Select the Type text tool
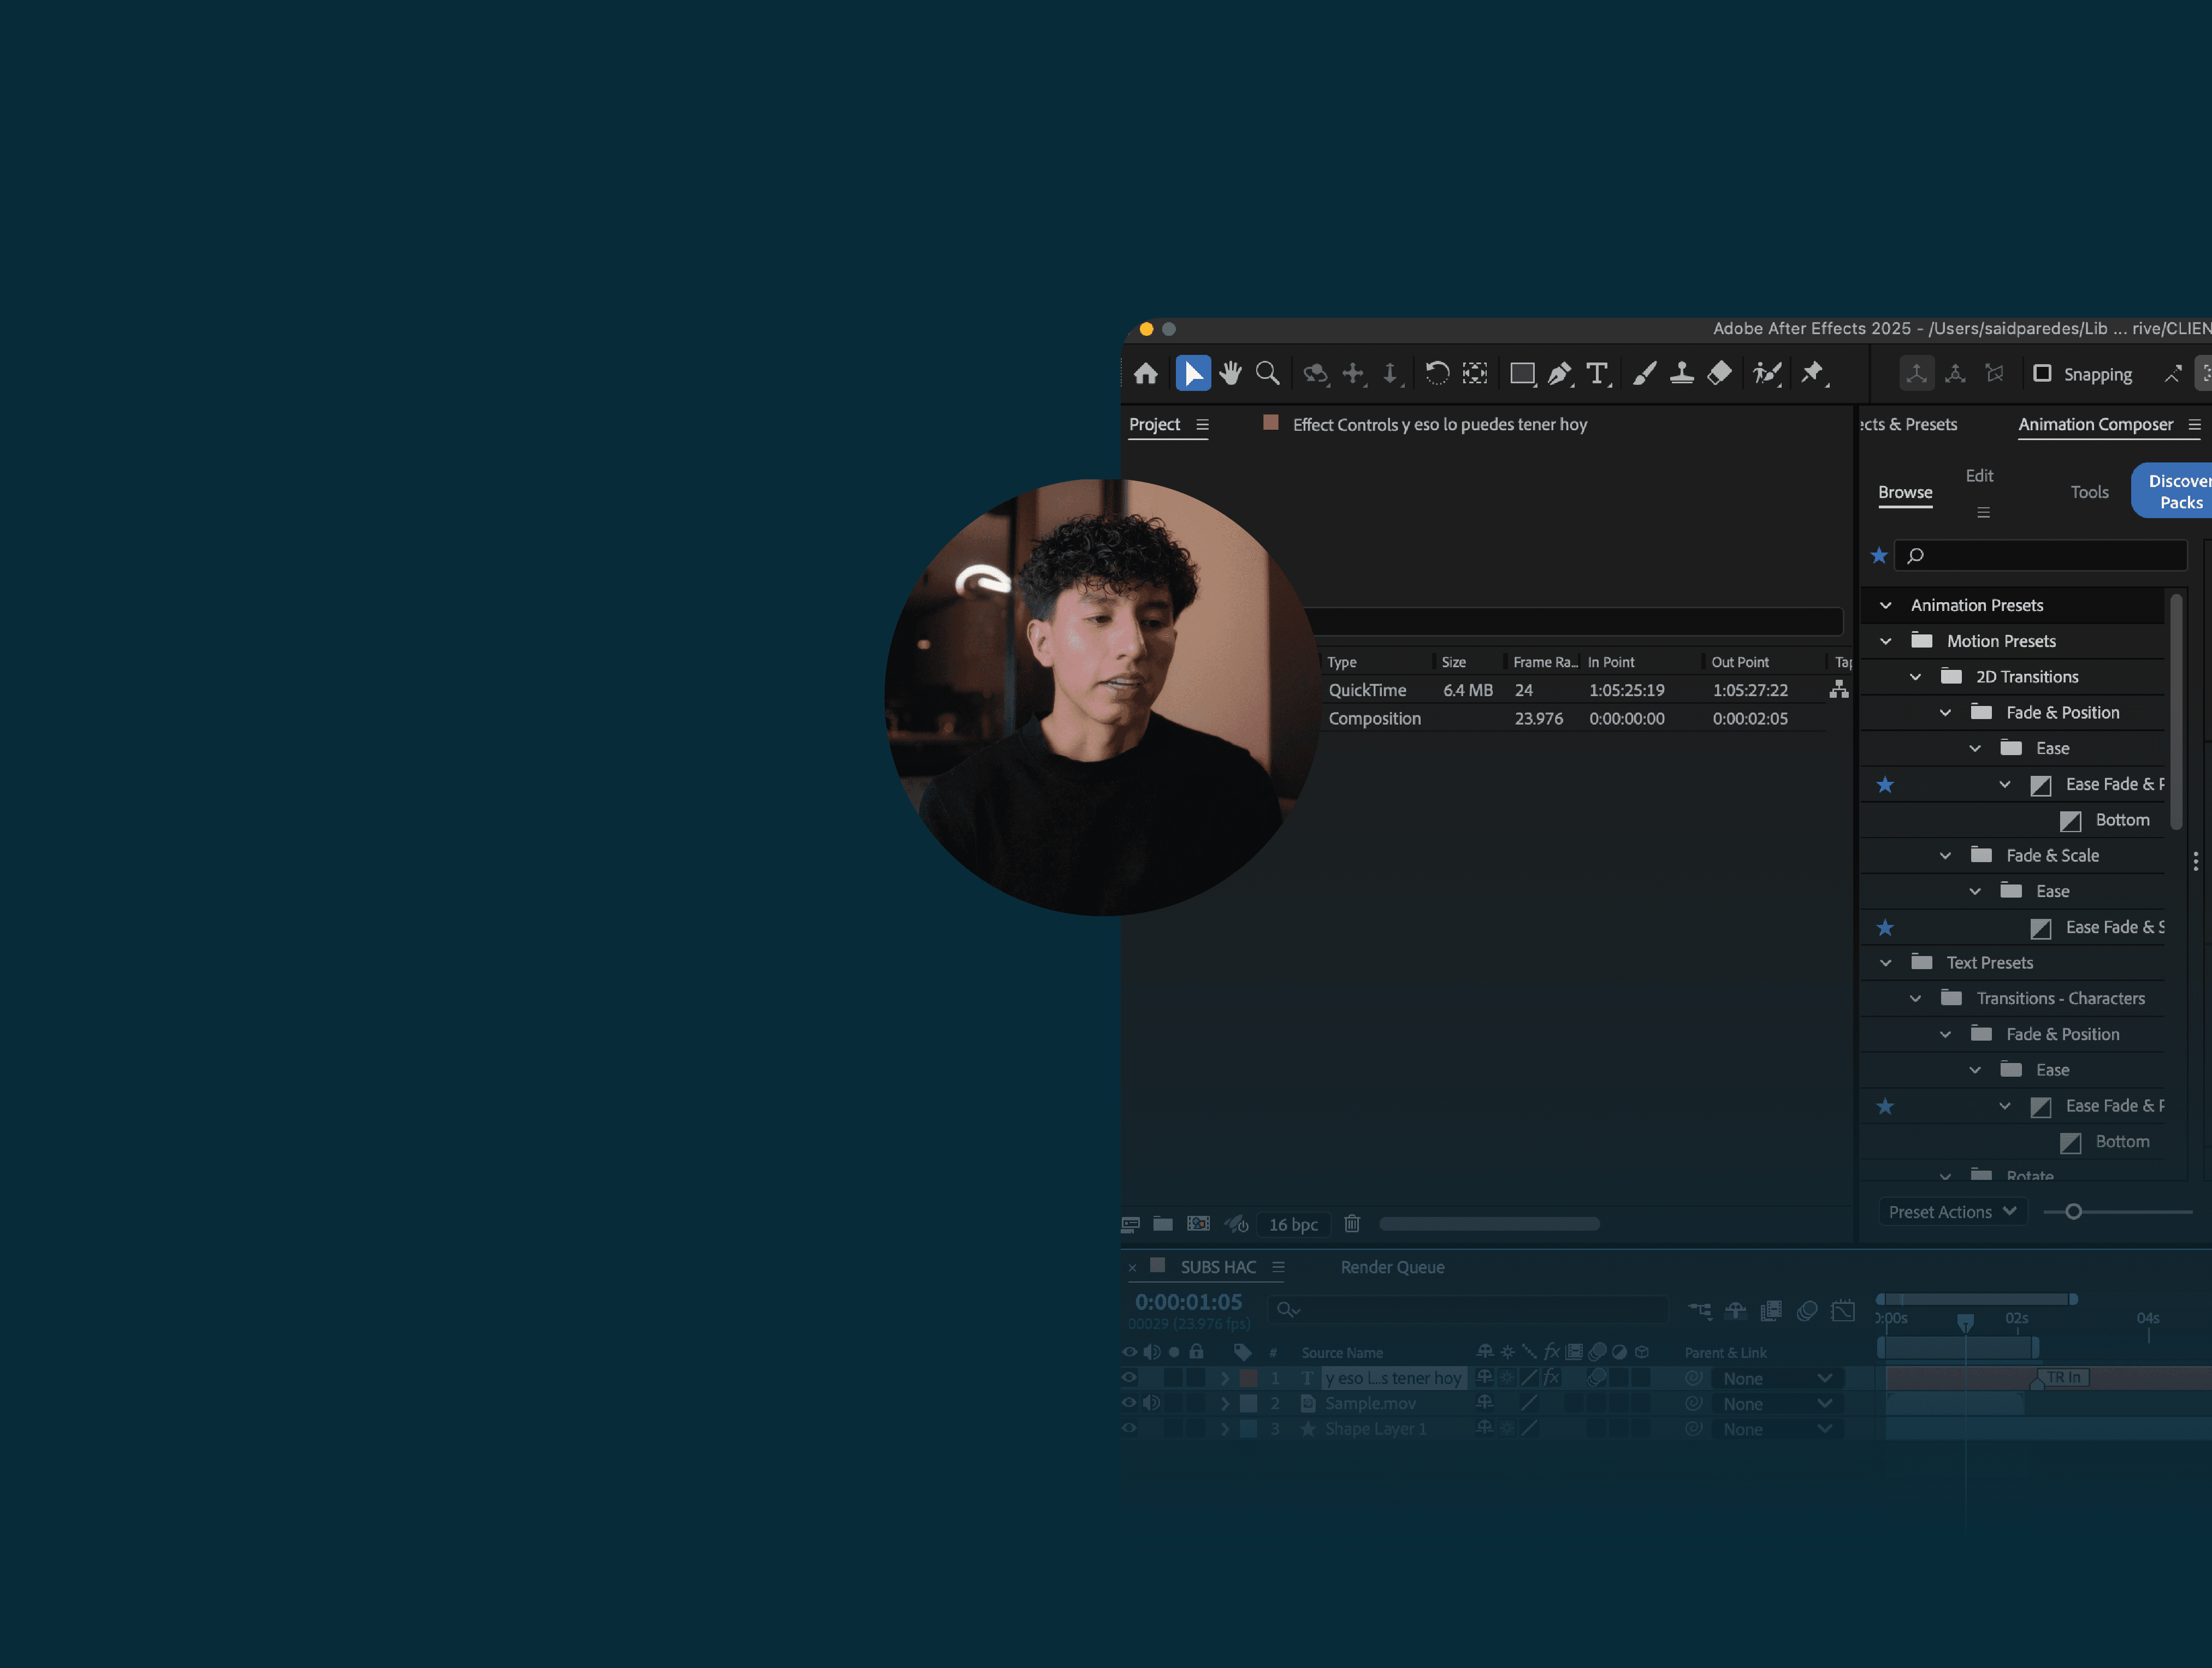Image resolution: width=2212 pixels, height=1668 pixels. coord(1597,374)
